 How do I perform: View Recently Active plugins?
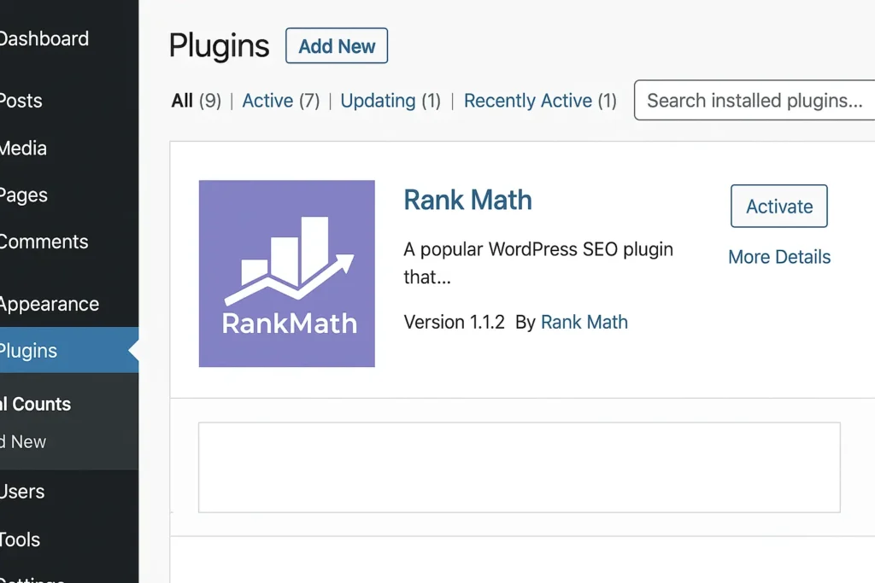coord(528,100)
